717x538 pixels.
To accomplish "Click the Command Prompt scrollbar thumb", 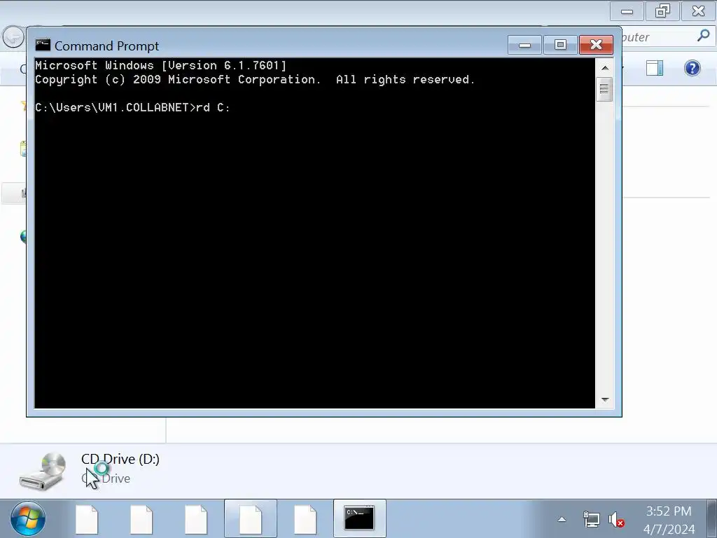I will click(604, 89).
